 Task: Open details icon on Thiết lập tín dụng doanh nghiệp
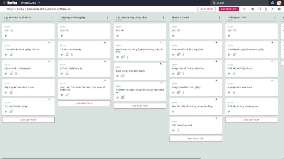(x=229, y=111)
